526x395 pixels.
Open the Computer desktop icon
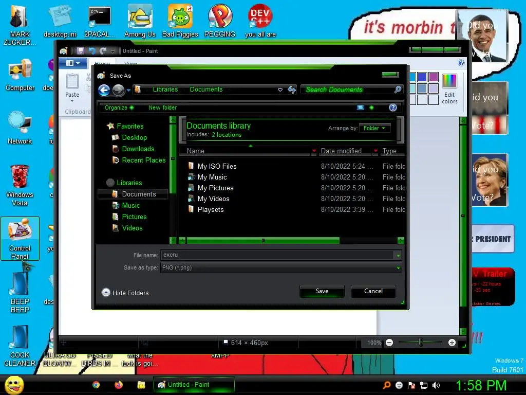[20, 75]
